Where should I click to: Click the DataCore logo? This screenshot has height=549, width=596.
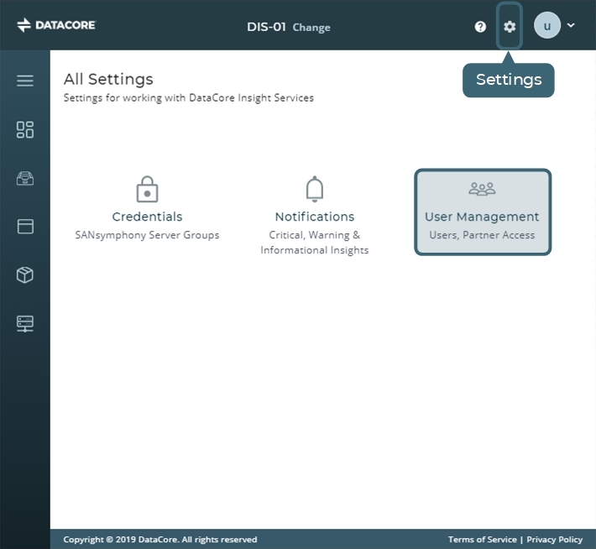tap(56, 25)
